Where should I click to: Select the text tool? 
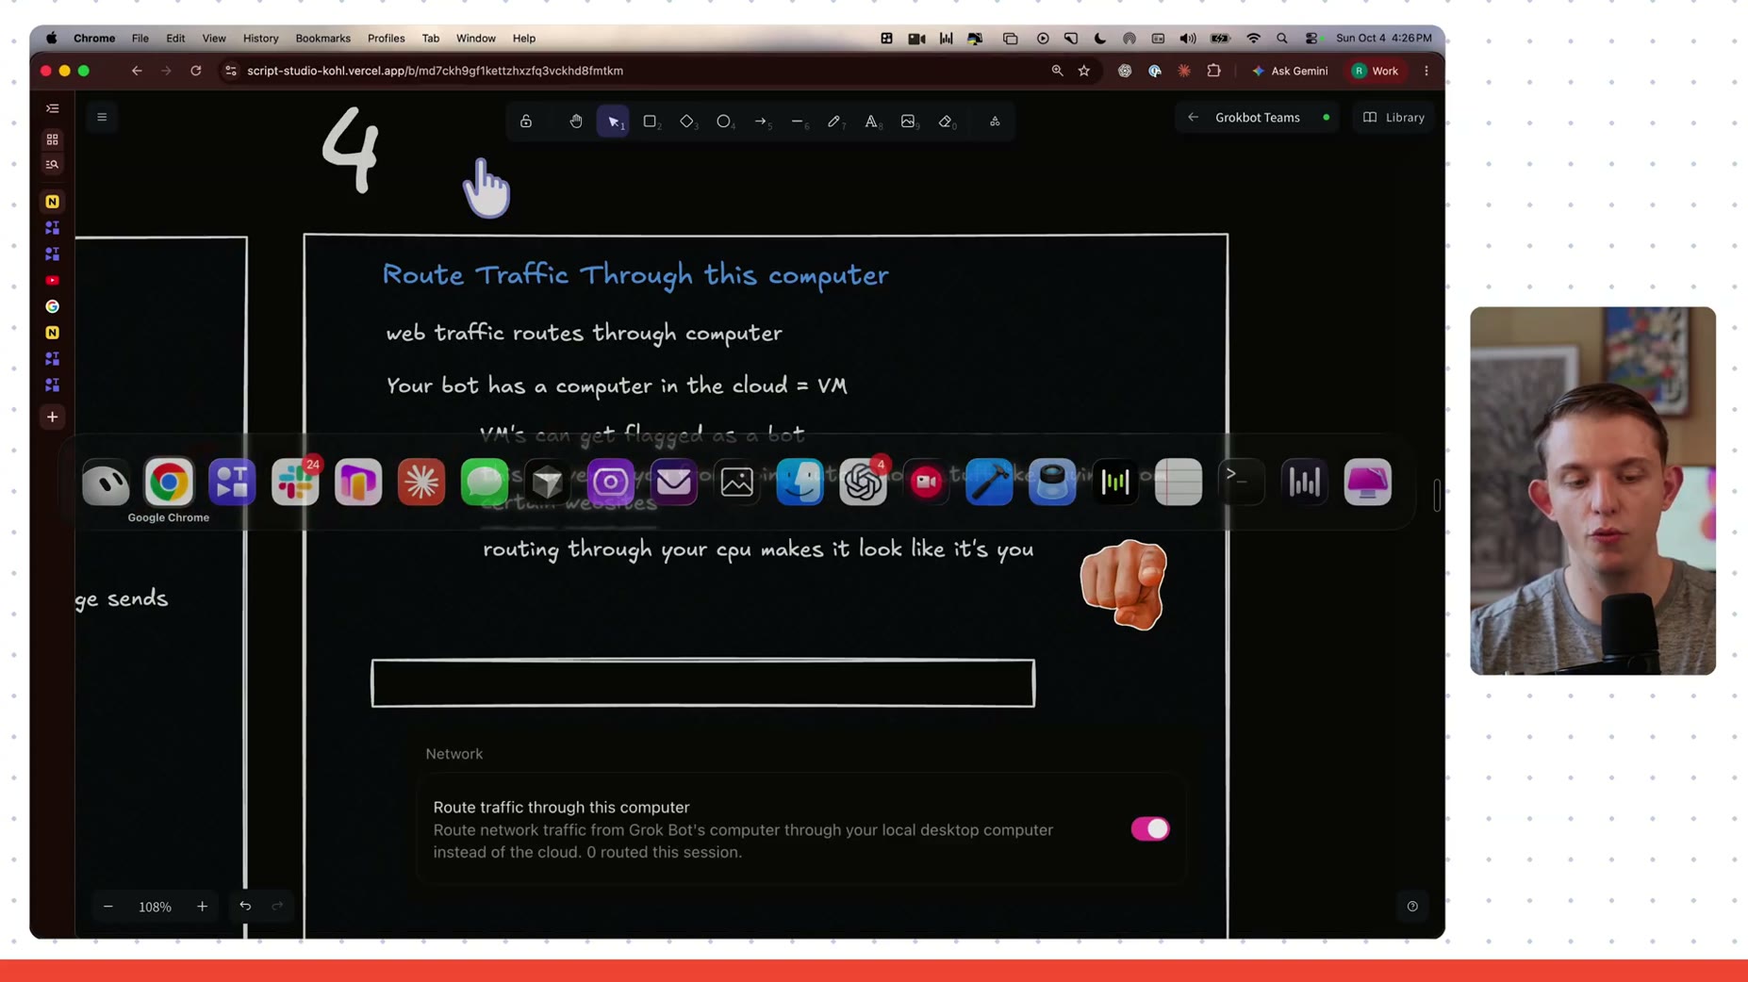pyautogui.click(x=871, y=122)
